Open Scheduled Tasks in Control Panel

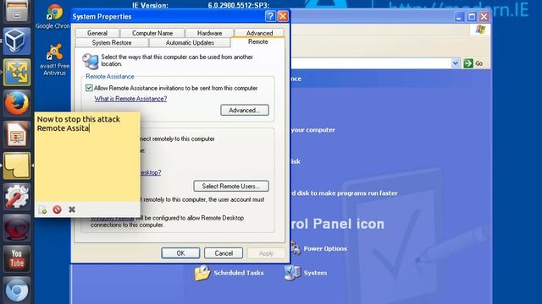point(229,273)
